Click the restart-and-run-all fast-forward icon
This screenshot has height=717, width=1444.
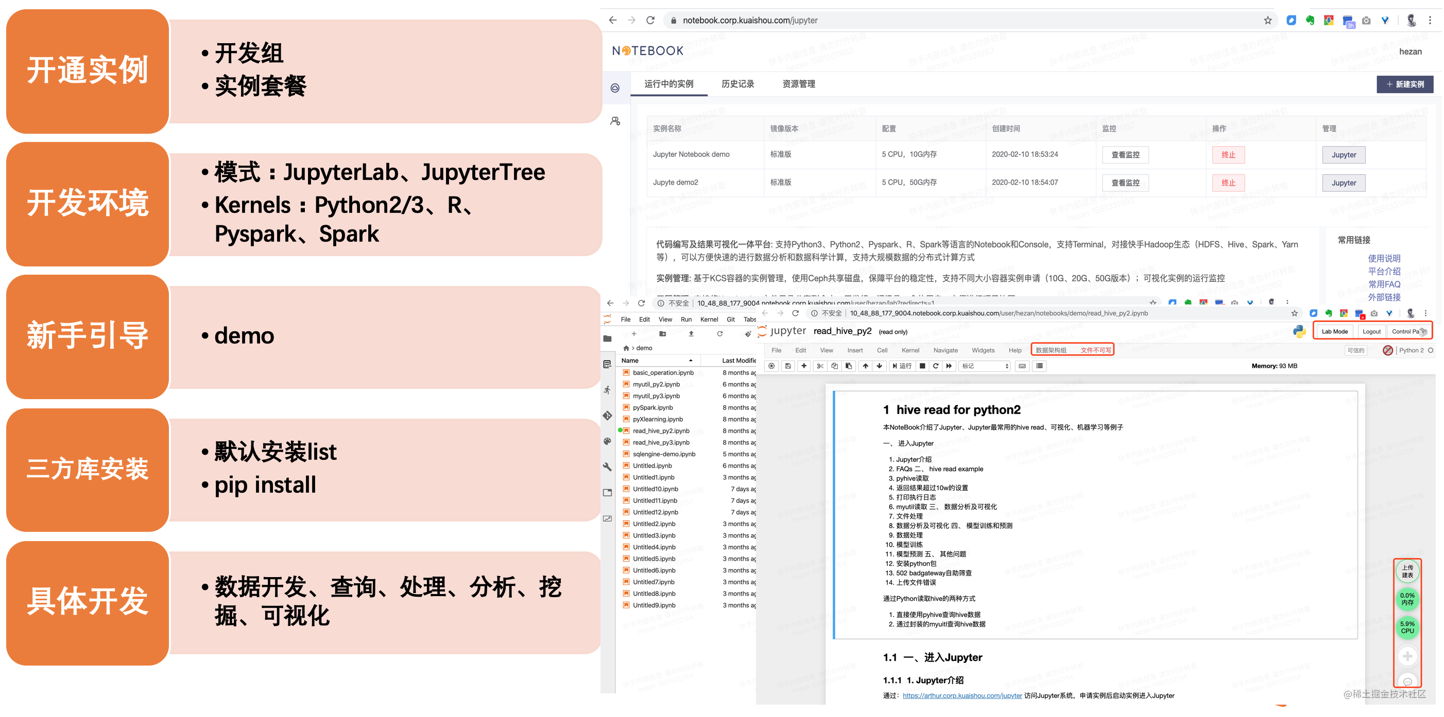point(949,366)
